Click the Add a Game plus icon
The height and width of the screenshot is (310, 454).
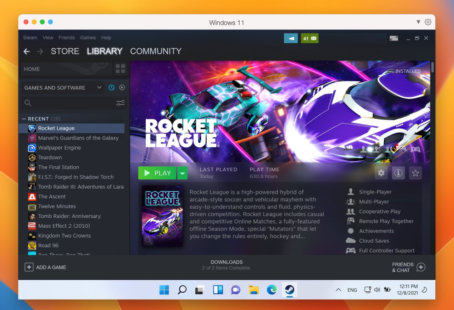(29, 267)
